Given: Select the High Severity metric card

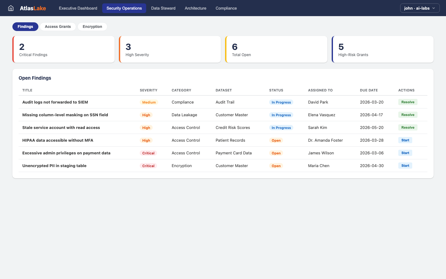Looking at the screenshot, I should tap(170, 49).
